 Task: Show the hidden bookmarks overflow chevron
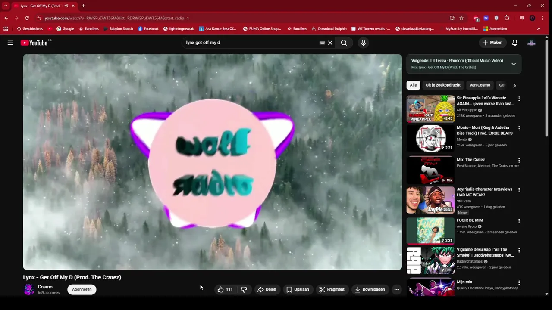click(x=538, y=29)
